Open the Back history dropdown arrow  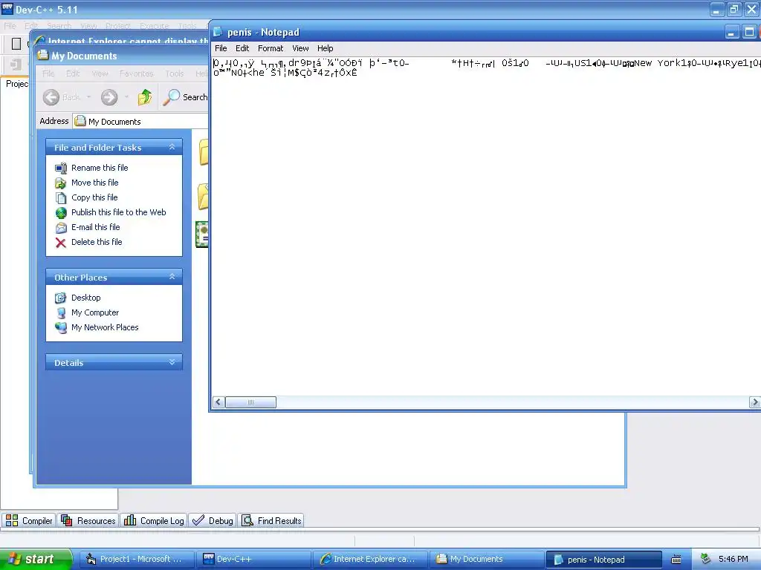(x=89, y=97)
